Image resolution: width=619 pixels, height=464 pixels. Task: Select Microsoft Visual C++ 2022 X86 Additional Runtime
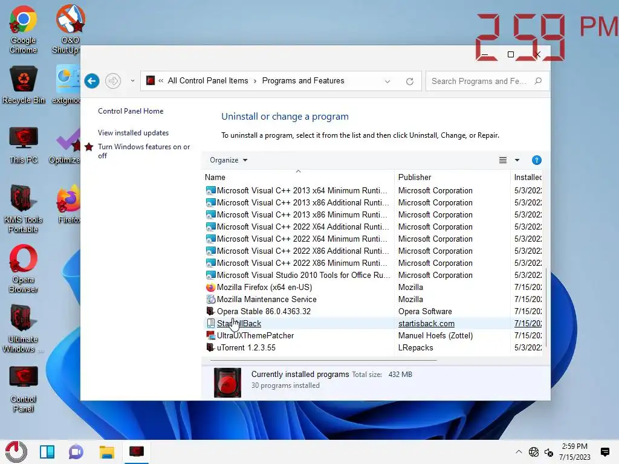(303, 251)
